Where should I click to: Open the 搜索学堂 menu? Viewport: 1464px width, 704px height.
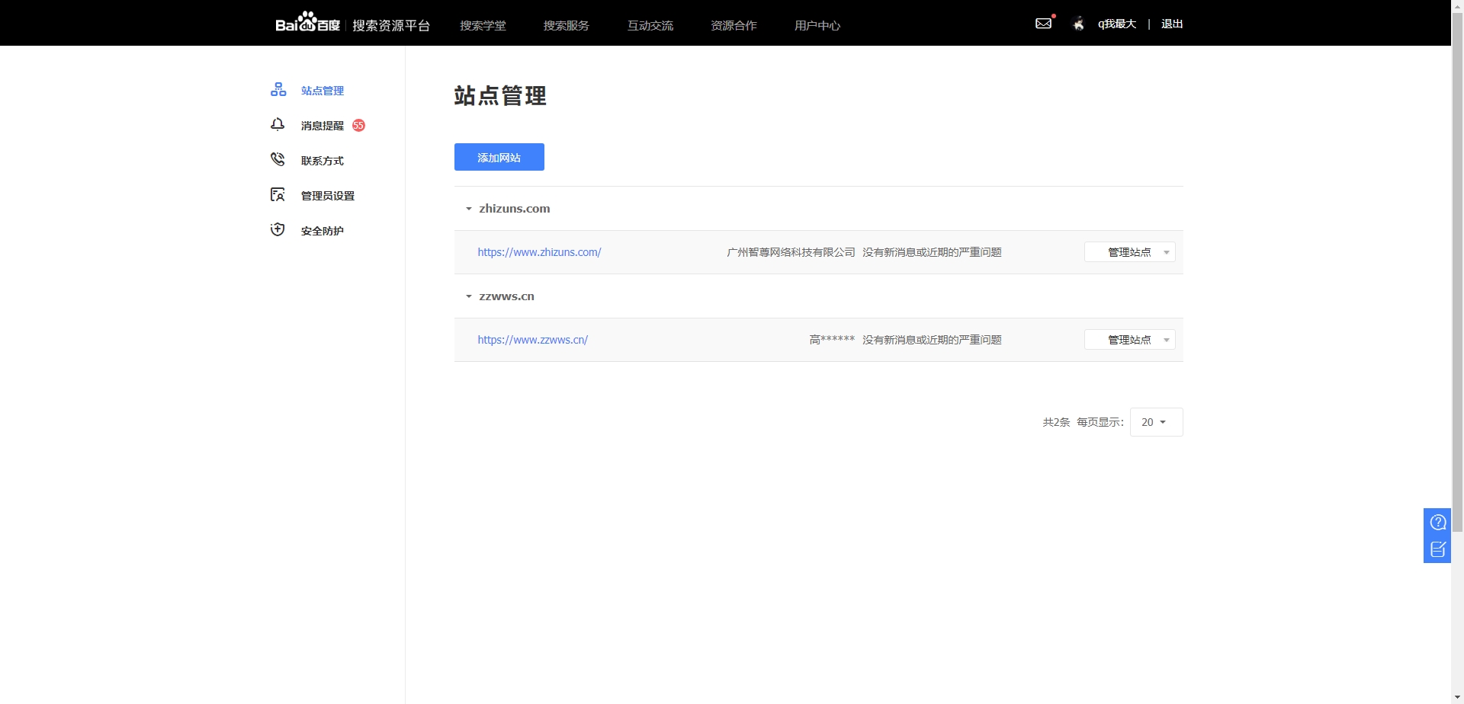tap(483, 25)
